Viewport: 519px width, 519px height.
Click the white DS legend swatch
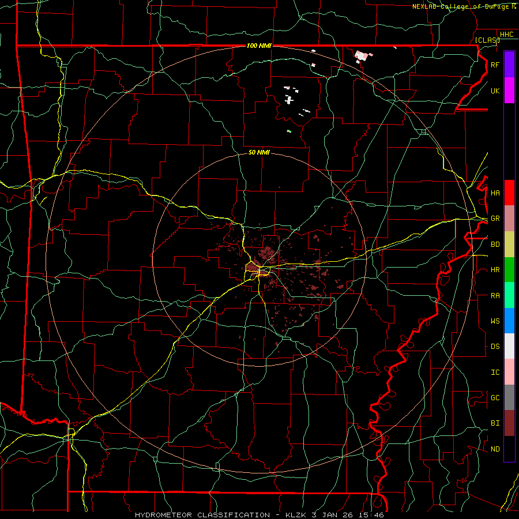point(509,346)
